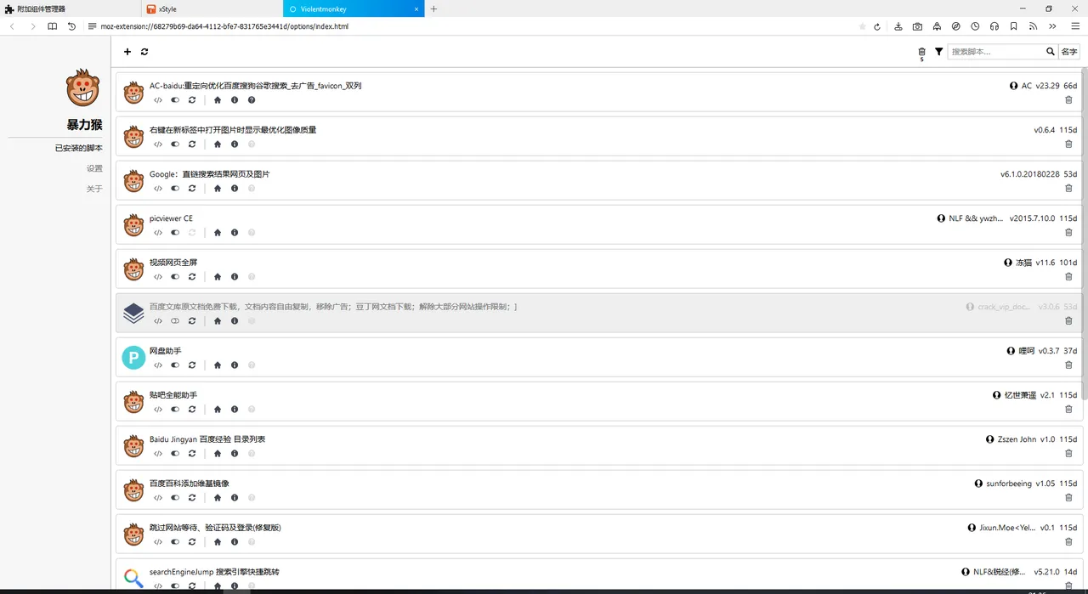This screenshot has height=594, width=1088.
Task: Edit code of AC-baidu script
Action: click(x=158, y=100)
